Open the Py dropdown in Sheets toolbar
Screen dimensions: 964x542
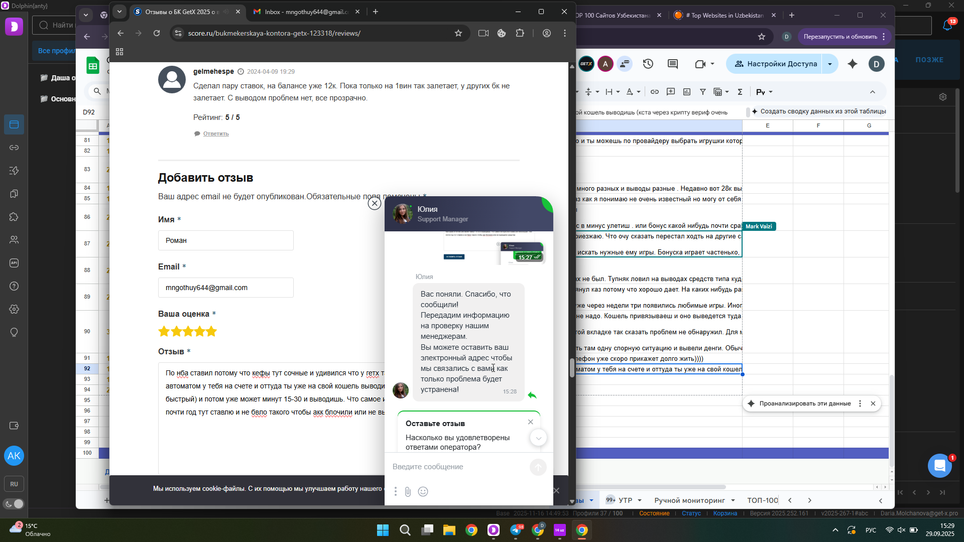(x=764, y=92)
